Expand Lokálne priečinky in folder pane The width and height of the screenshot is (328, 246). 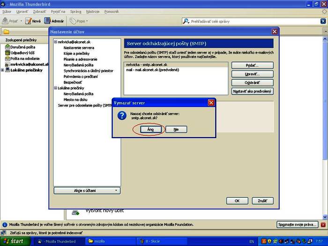coord(2,70)
